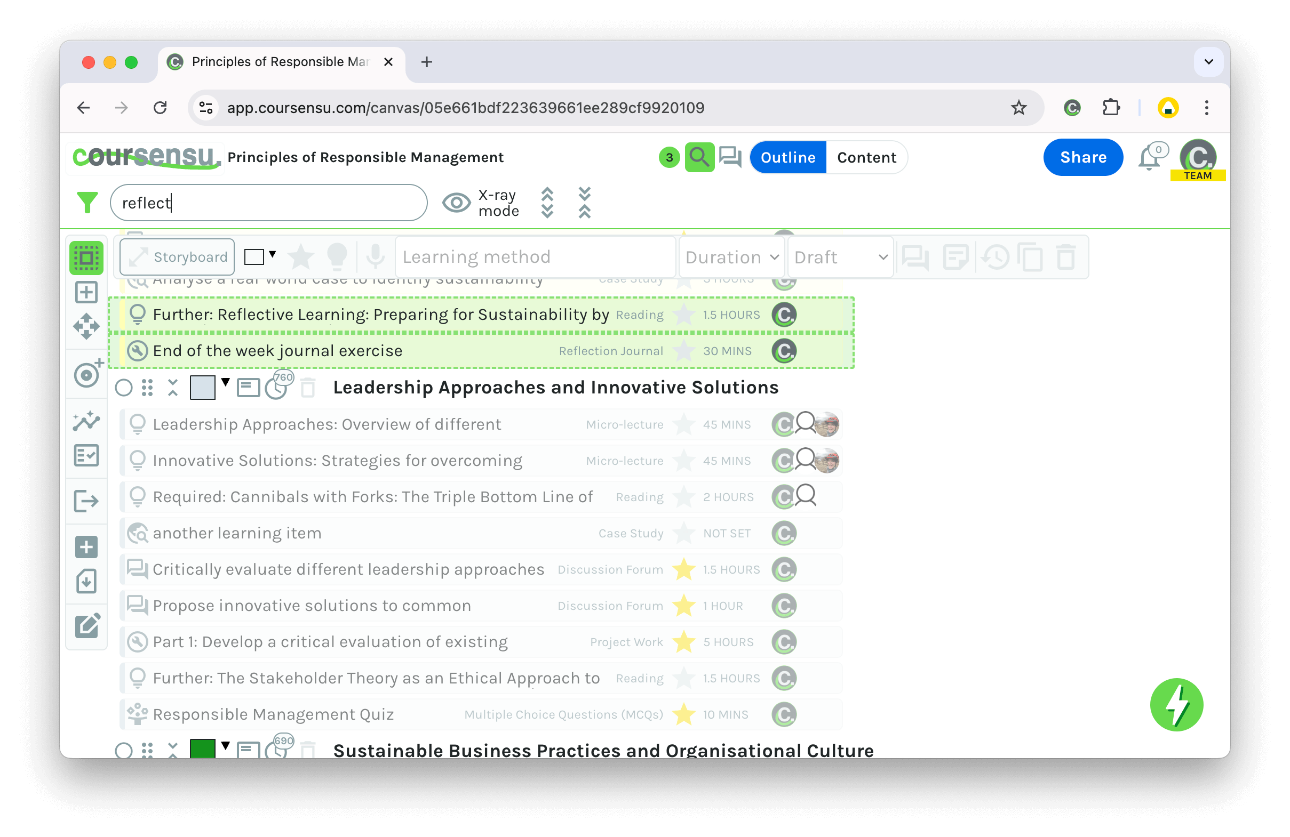1290x837 pixels.
Task: Click drag-handle dots of Leadership Approaches module
Action: 147,388
